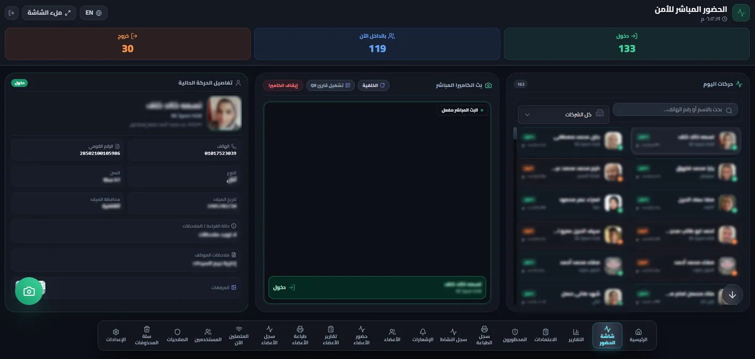Click member photo in movement details

[224, 113]
